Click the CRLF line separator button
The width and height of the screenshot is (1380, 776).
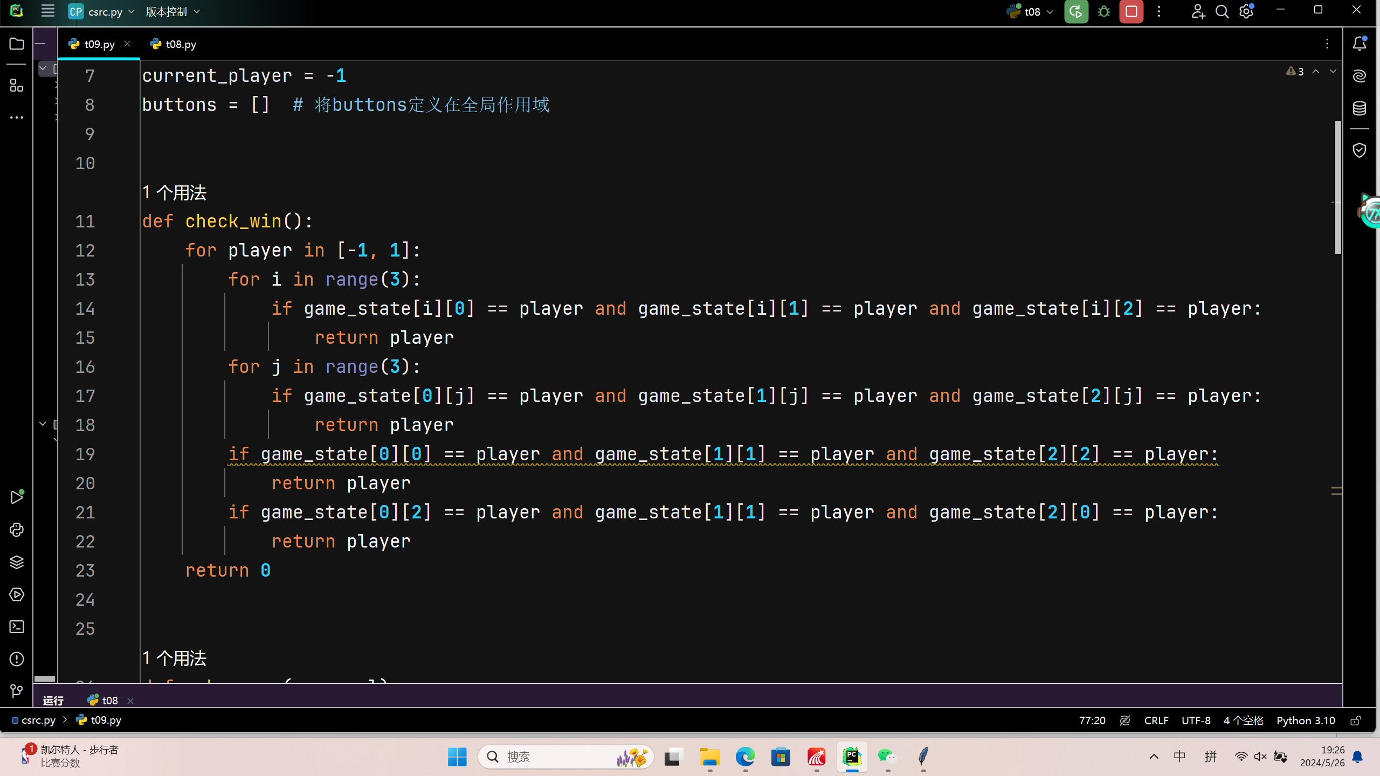click(x=1156, y=720)
